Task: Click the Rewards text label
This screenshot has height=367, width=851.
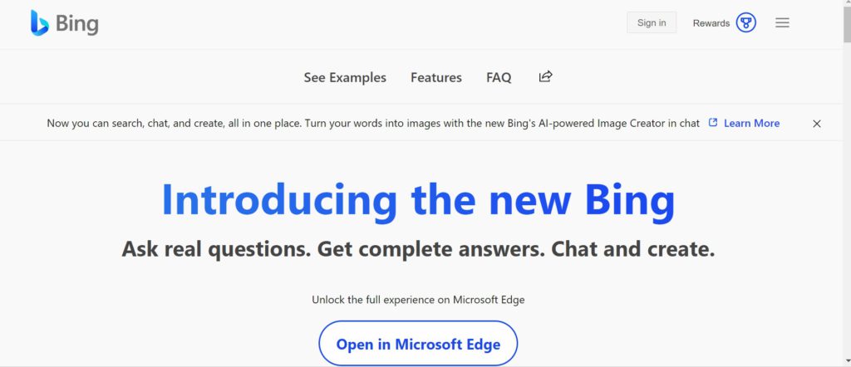Action: click(x=711, y=23)
